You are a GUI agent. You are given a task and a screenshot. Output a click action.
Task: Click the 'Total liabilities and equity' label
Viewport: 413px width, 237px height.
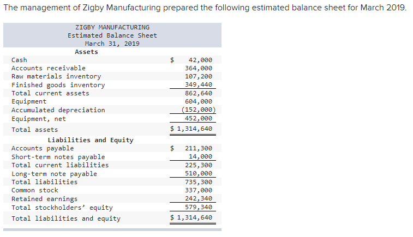click(x=66, y=219)
